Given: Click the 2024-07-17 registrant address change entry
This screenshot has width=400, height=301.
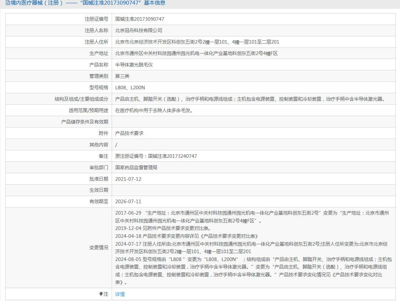Looking at the screenshot, I should coord(252,248).
